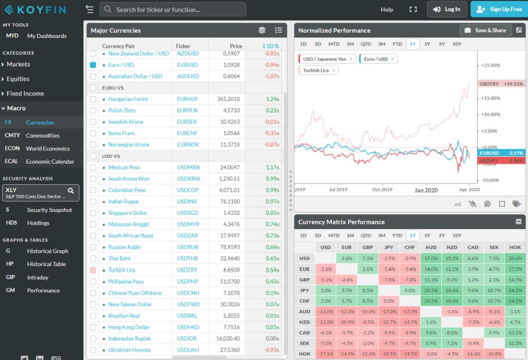Screen dimensions: 528x360
Task: Click the search magnifier icon
Action: click(x=108, y=10)
